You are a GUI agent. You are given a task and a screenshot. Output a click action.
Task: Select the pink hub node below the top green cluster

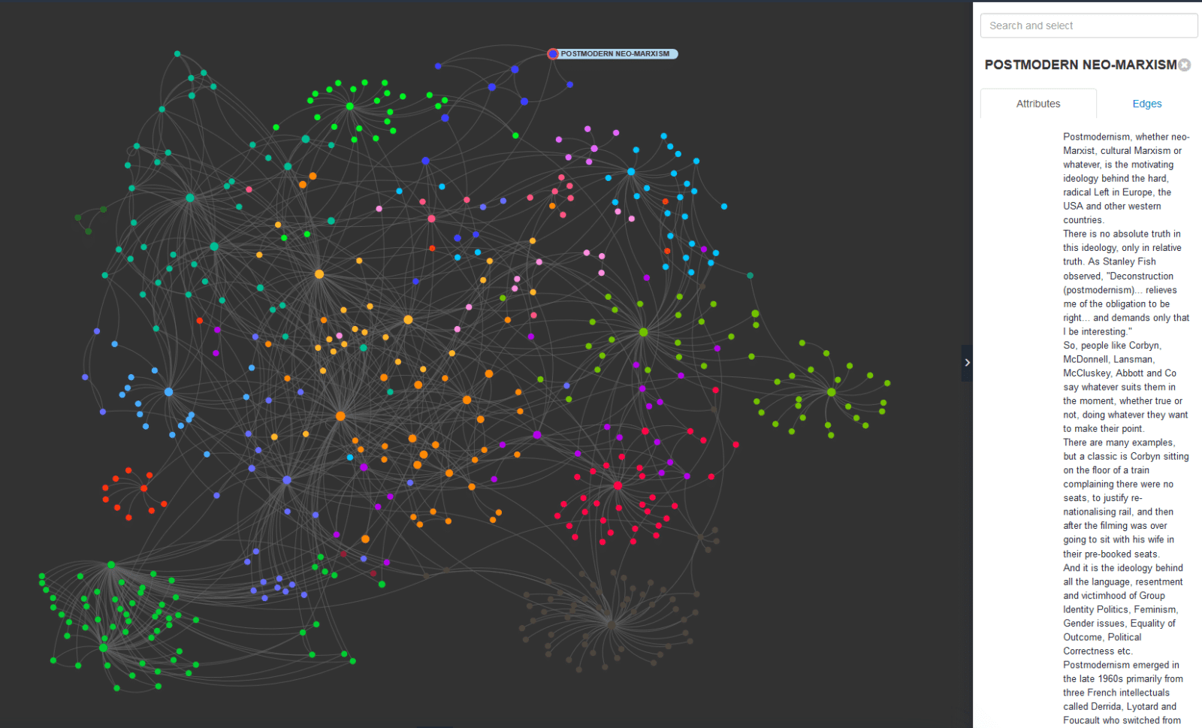pos(431,219)
